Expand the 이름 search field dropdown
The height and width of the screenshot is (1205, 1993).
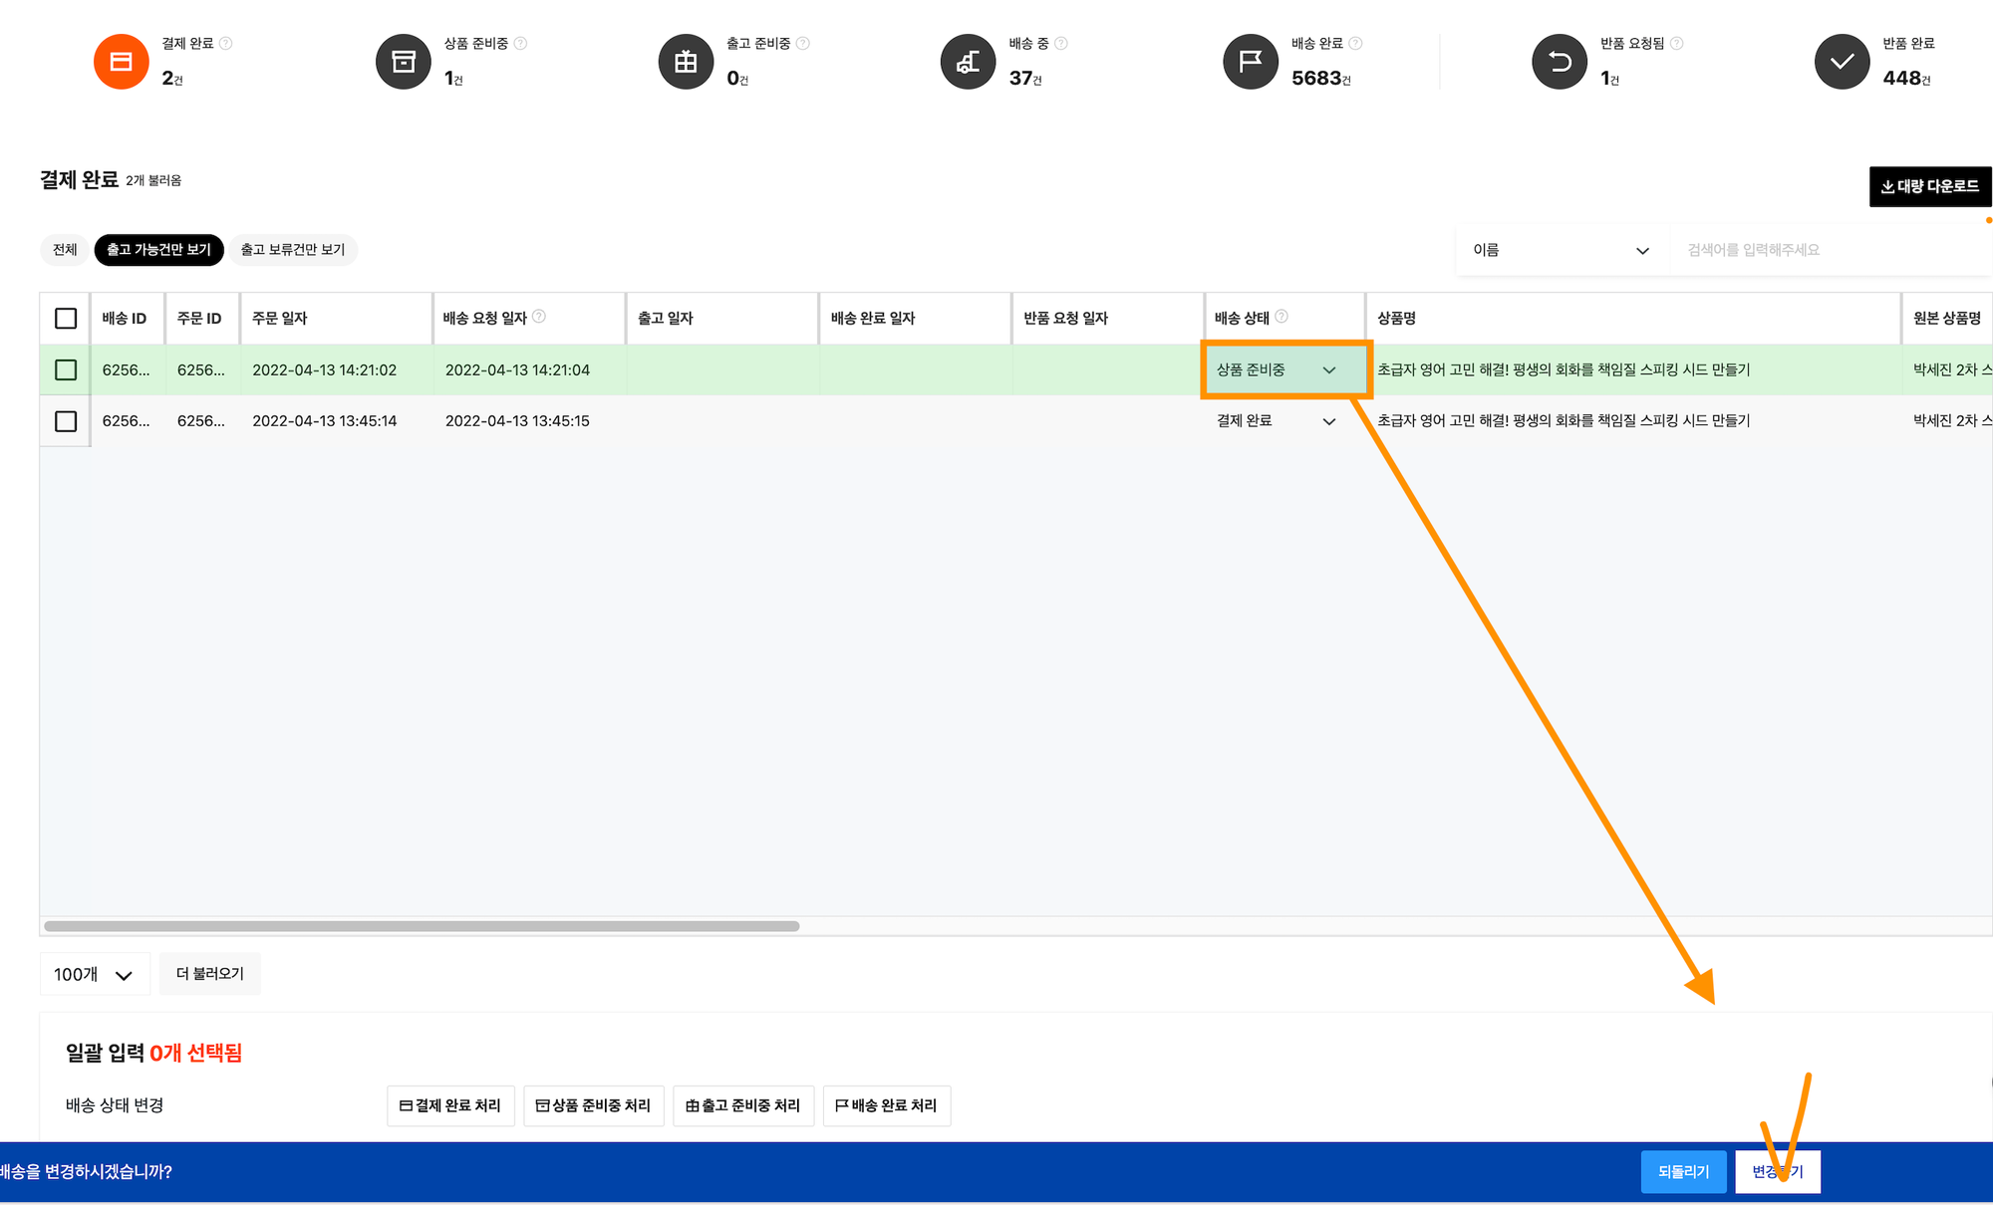[1561, 250]
